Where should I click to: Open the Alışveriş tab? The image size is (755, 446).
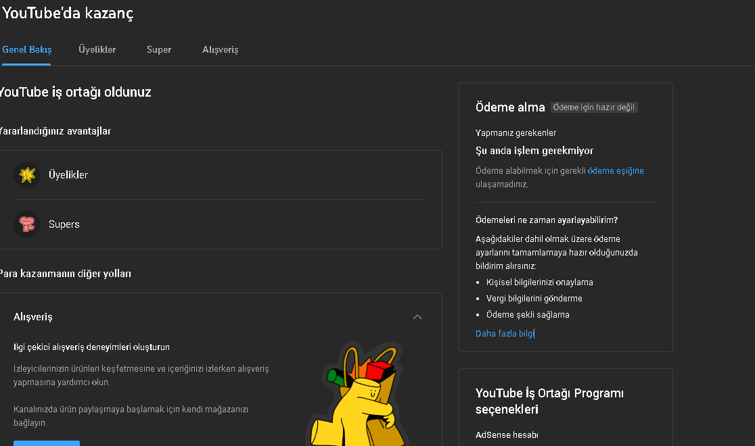pos(220,49)
